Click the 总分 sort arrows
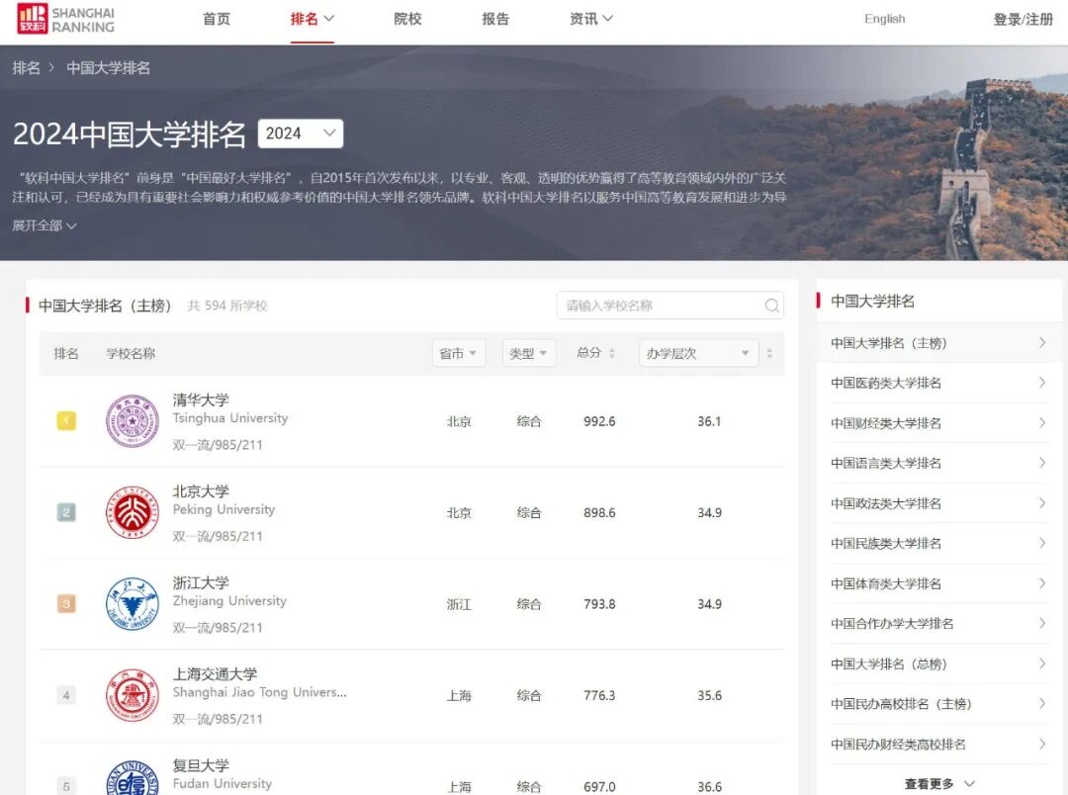The width and height of the screenshot is (1068, 795). pos(612,353)
